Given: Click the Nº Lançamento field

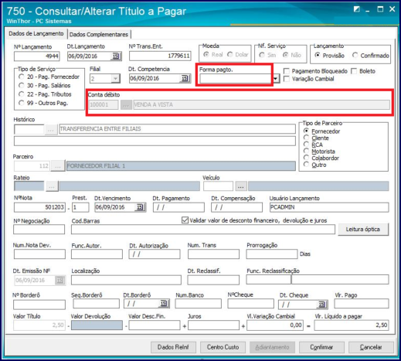Looking at the screenshot, I should click(37, 56).
